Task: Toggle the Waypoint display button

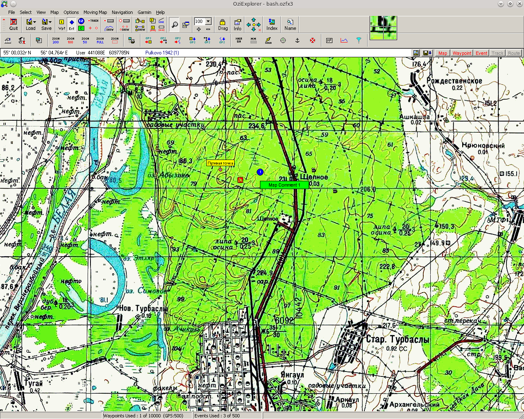Action: (462, 53)
